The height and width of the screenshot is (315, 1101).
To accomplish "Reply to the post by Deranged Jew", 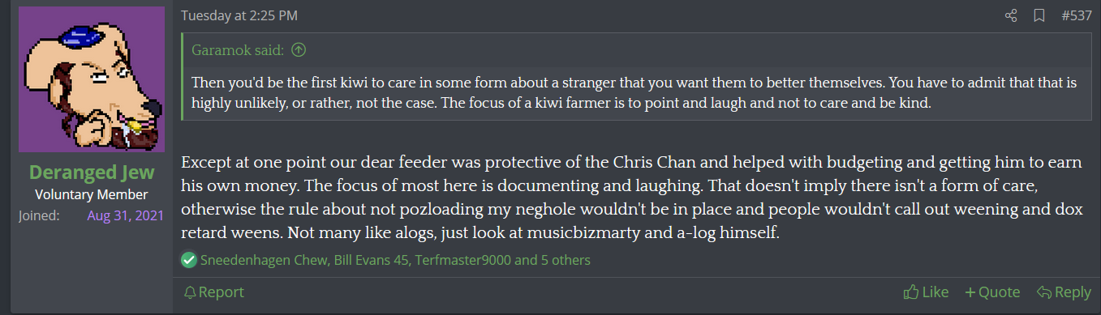I will coord(1064,292).
